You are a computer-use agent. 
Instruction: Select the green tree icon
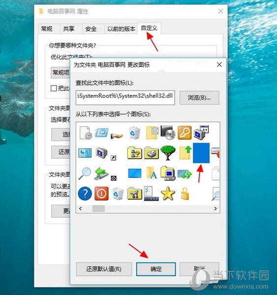tap(168, 153)
